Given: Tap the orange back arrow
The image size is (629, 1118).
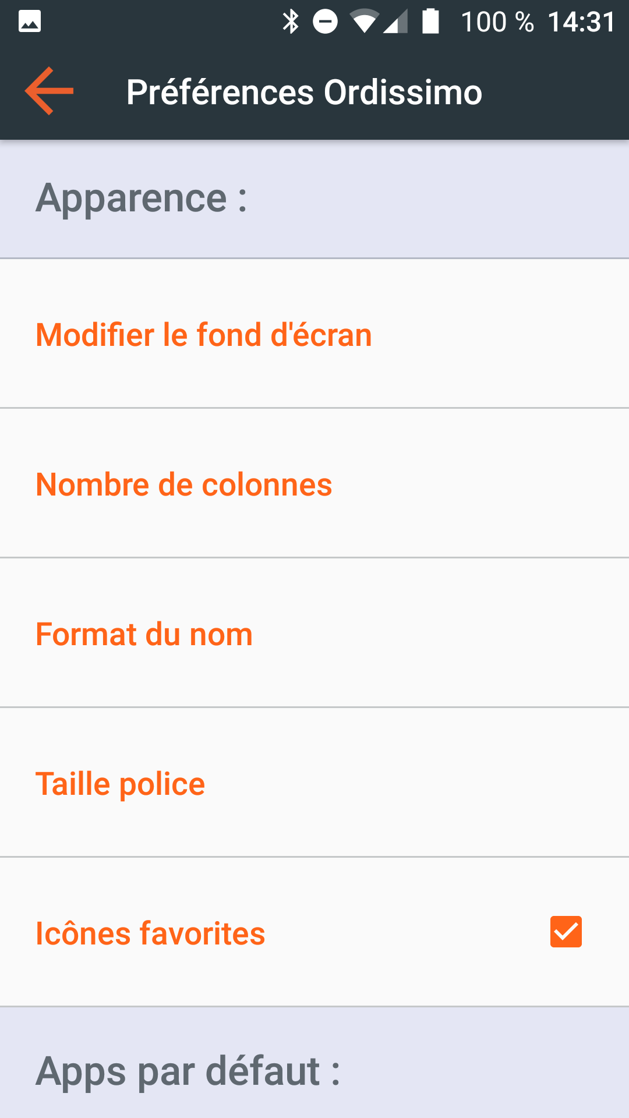Looking at the screenshot, I should (49, 91).
